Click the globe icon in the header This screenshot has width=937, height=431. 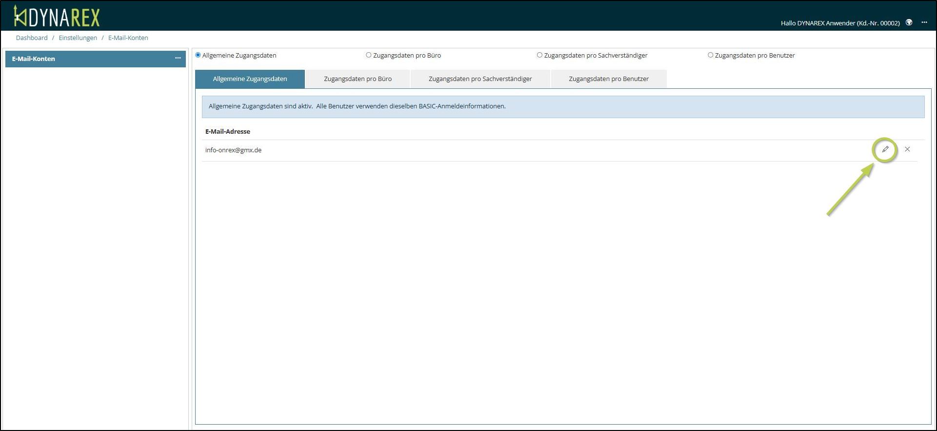coord(909,22)
